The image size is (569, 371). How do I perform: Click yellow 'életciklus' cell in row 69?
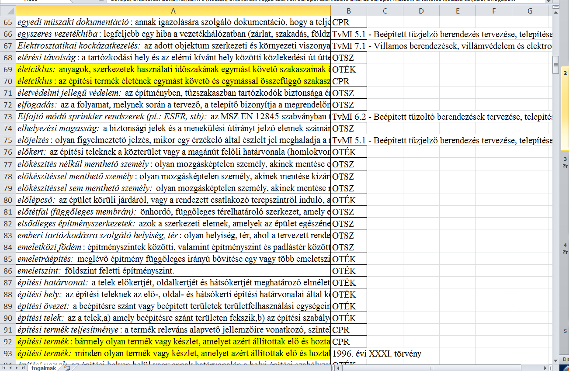(173, 69)
